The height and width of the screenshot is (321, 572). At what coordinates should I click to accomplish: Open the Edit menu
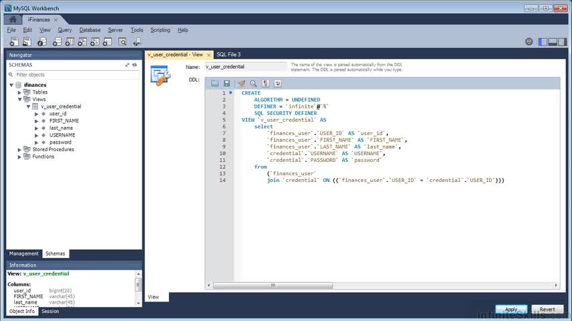coord(27,30)
